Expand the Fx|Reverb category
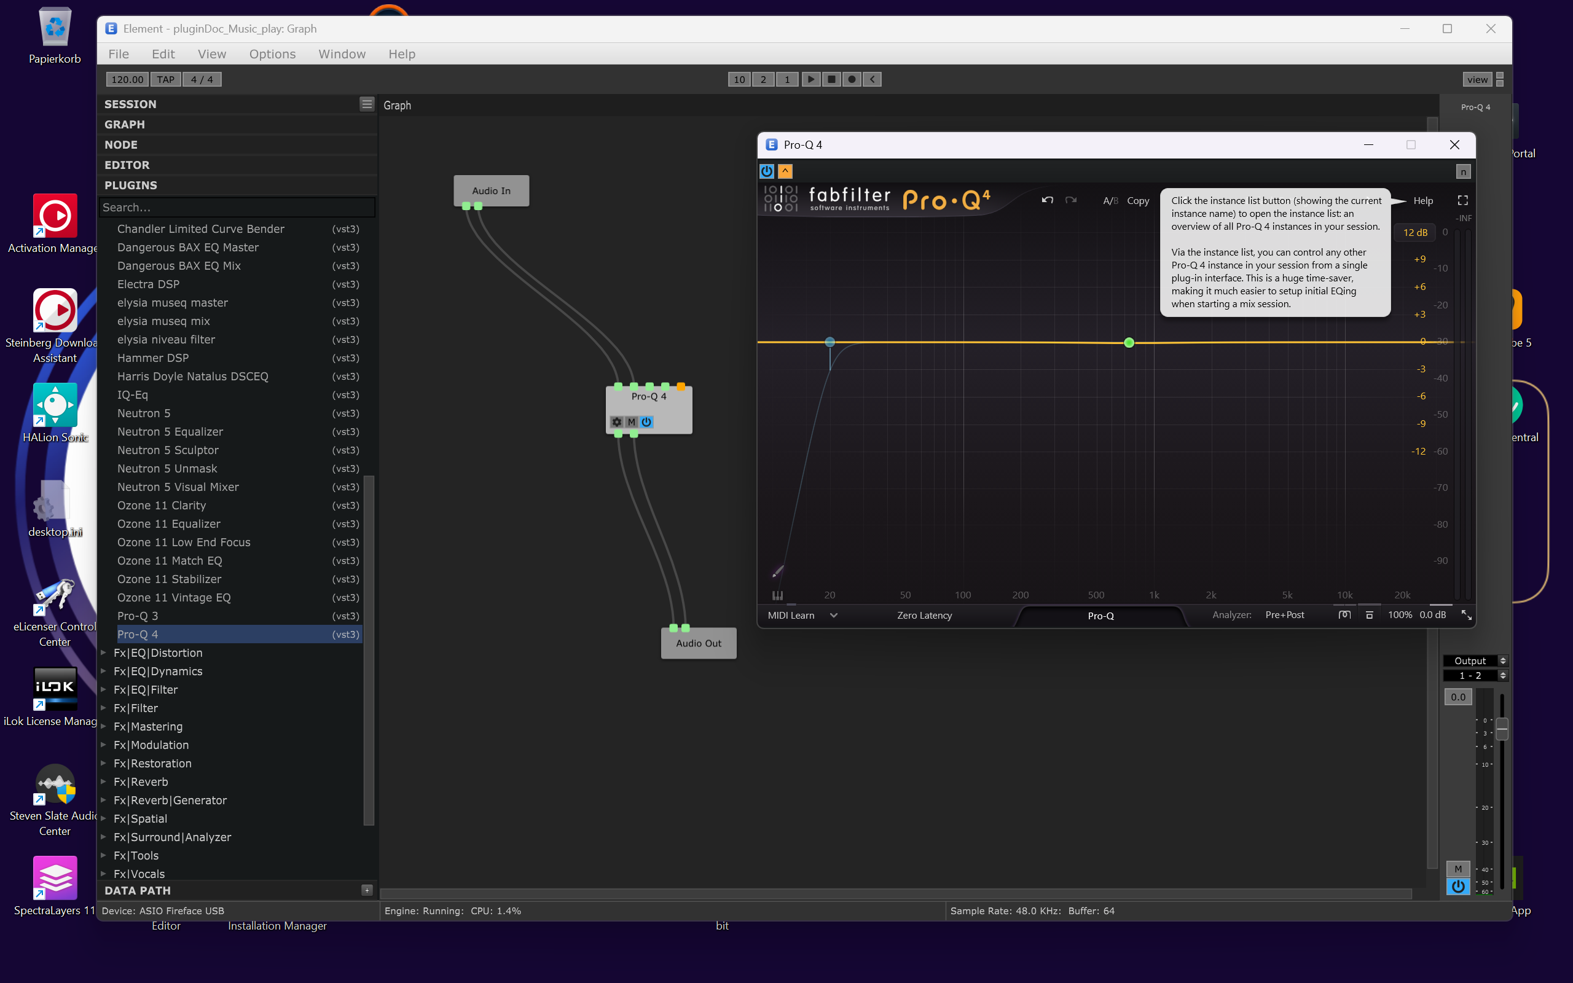 coord(103,781)
